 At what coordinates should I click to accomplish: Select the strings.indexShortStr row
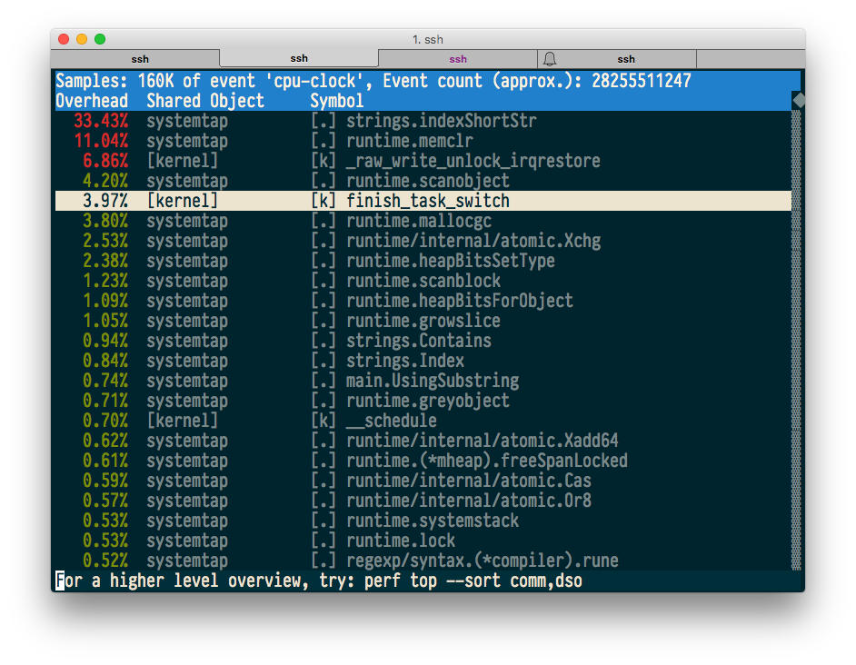pyautogui.click(x=423, y=121)
